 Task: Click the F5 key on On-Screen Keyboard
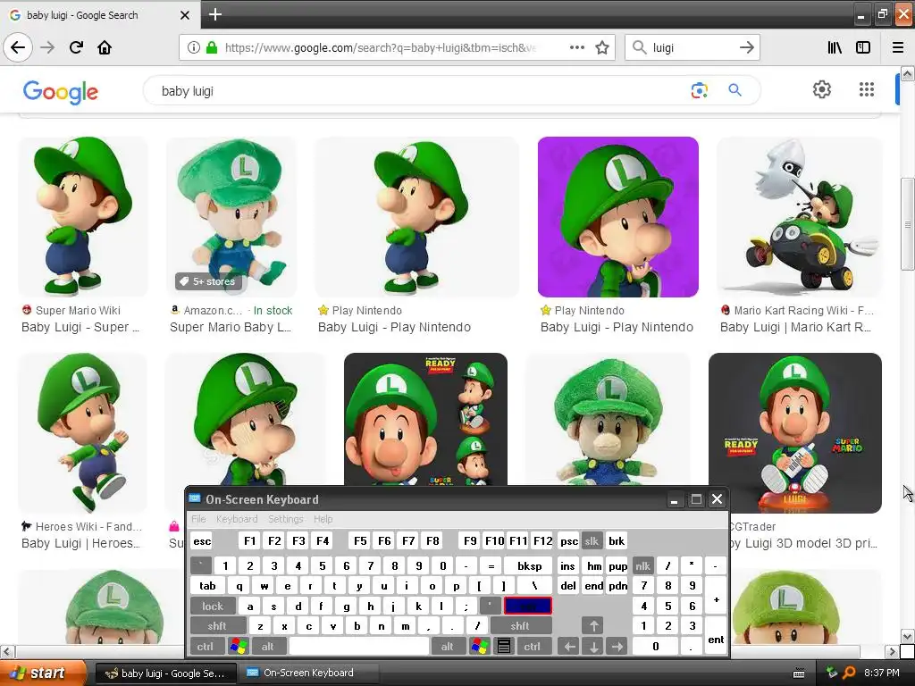(x=360, y=540)
